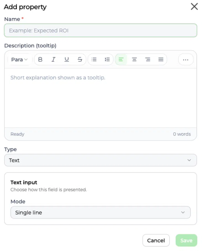
Task: Align description text left
Action: pos(121,60)
